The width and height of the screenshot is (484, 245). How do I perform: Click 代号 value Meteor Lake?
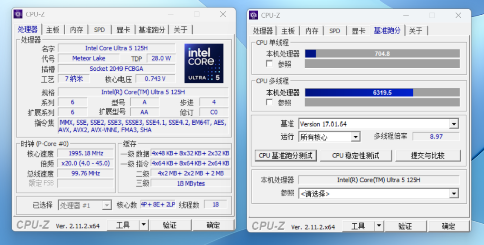[89, 58]
